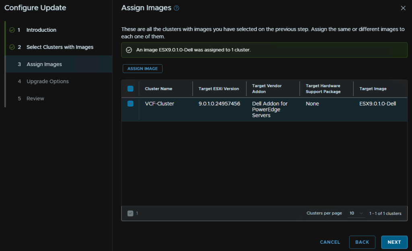Screen dimensions: 412x251
Task: Click the NEXT button
Action: 394,242
